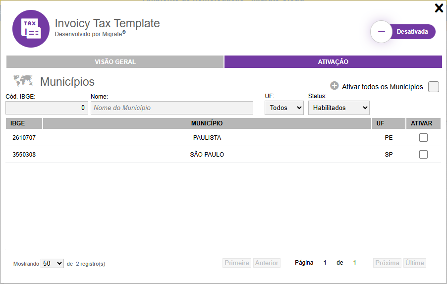447x284 pixels.
Task: Expand the Status dropdown showing Habilitados
Action: pos(338,108)
